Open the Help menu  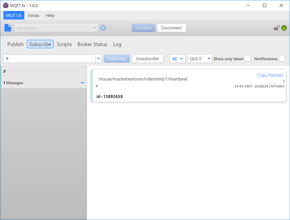pos(50,16)
